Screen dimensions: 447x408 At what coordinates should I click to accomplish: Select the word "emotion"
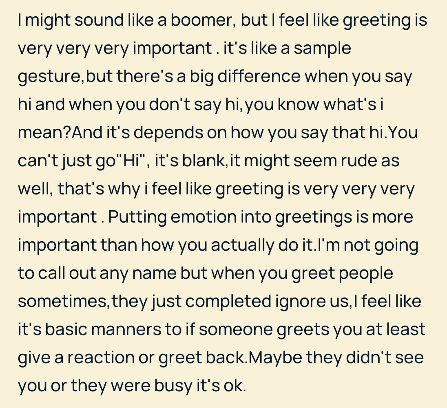[204, 217]
